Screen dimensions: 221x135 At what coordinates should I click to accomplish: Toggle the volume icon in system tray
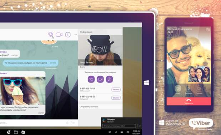click(128, 132)
